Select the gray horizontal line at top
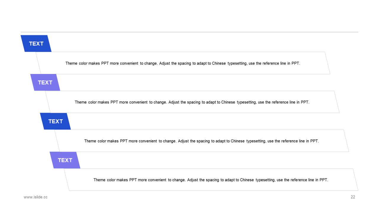 click(x=189, y=32)
